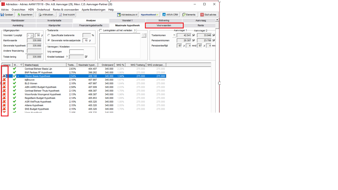The image size is (338, 190).
Task: Switch to the Klantdossier tab
Action: 18,21
